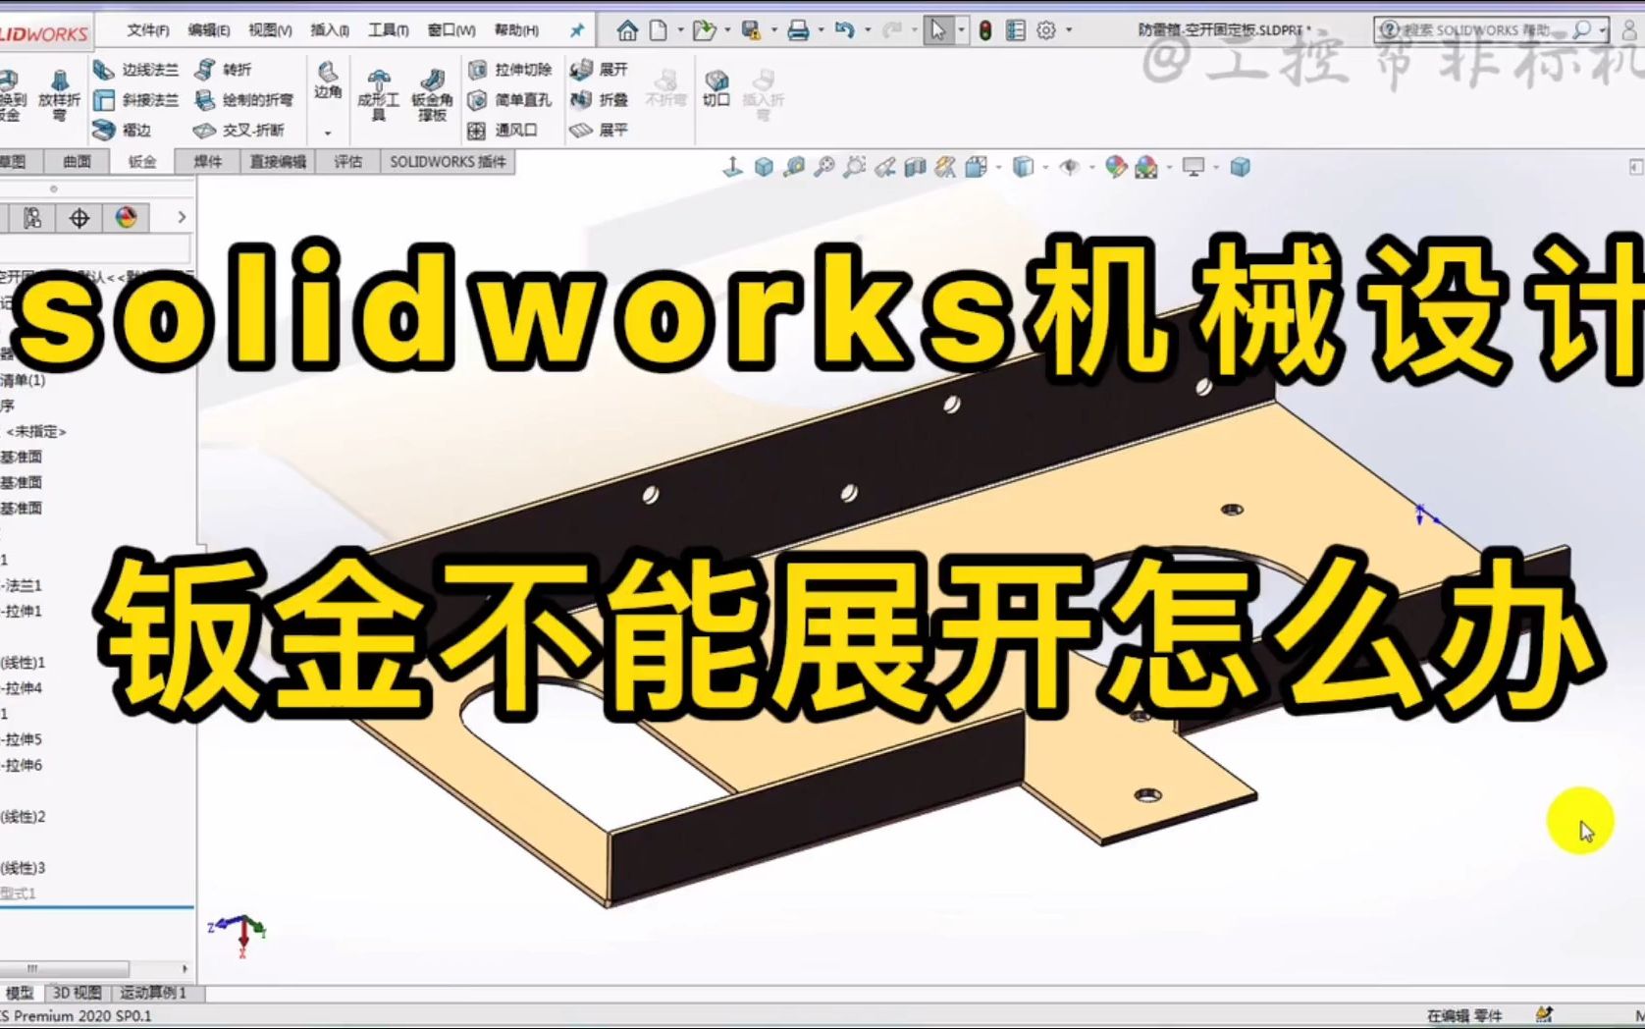The width and height of the screenshot is (1645, 1029).
Task: Expand the Undo history dropdown arrow
Action: click(868, 30)
